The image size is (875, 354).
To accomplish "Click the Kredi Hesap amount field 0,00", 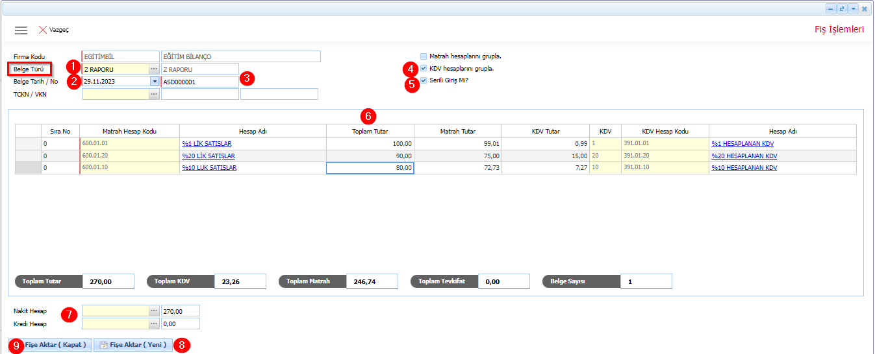I will (x=181, y=323).
